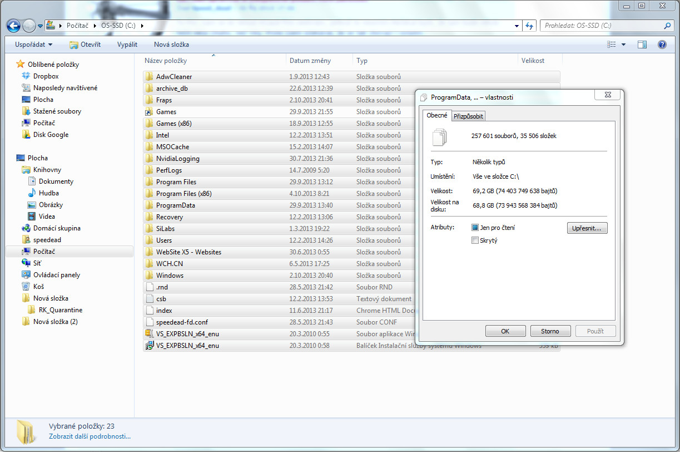
Task: Open address bar history dropdown arrow
Action: [517, 26]
